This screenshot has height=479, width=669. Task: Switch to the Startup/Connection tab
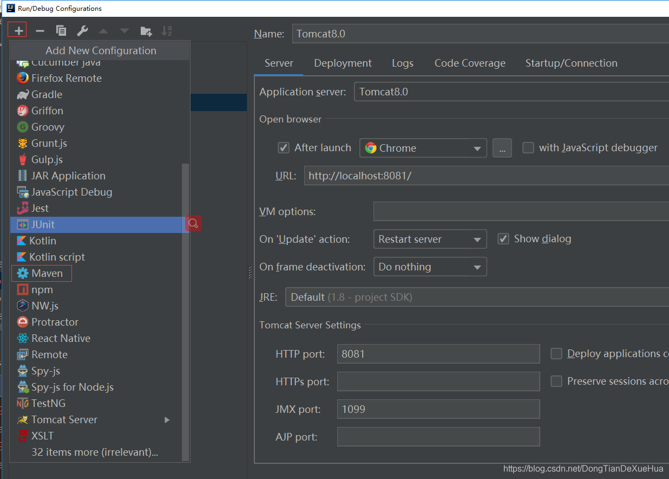tap(571, 63)
